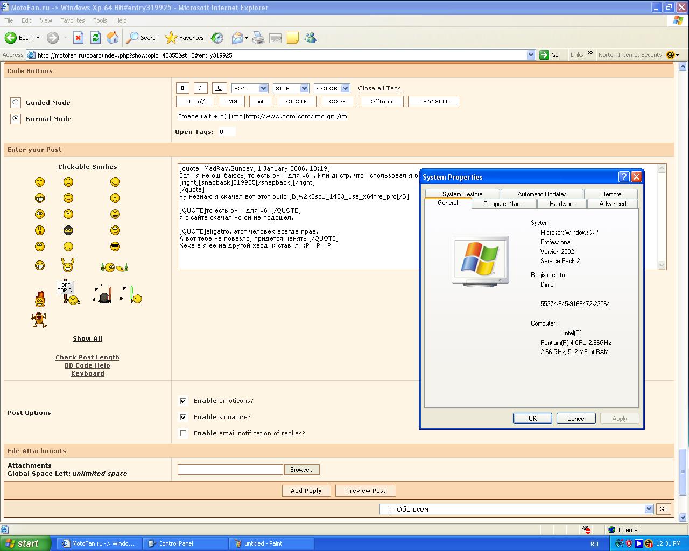Click the attachment file path field
The height and width of the screenshot is (551, 689).
pyautogui.click(x=230, y=470)
